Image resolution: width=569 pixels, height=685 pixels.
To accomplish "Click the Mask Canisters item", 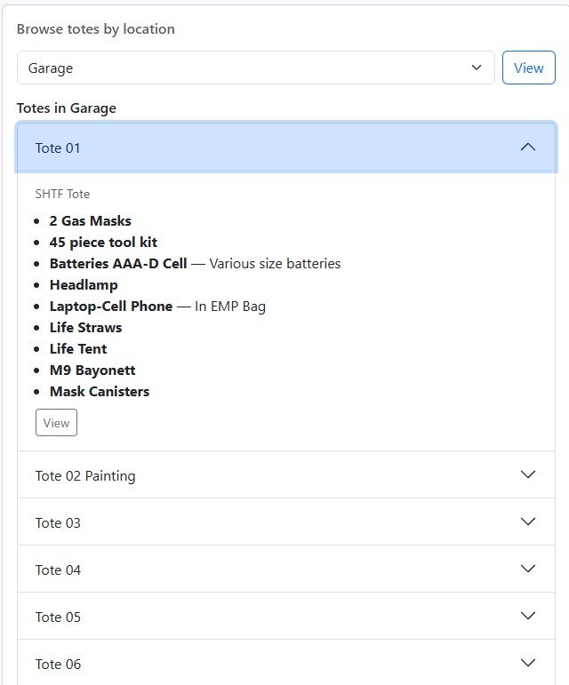I will (100, 392).
